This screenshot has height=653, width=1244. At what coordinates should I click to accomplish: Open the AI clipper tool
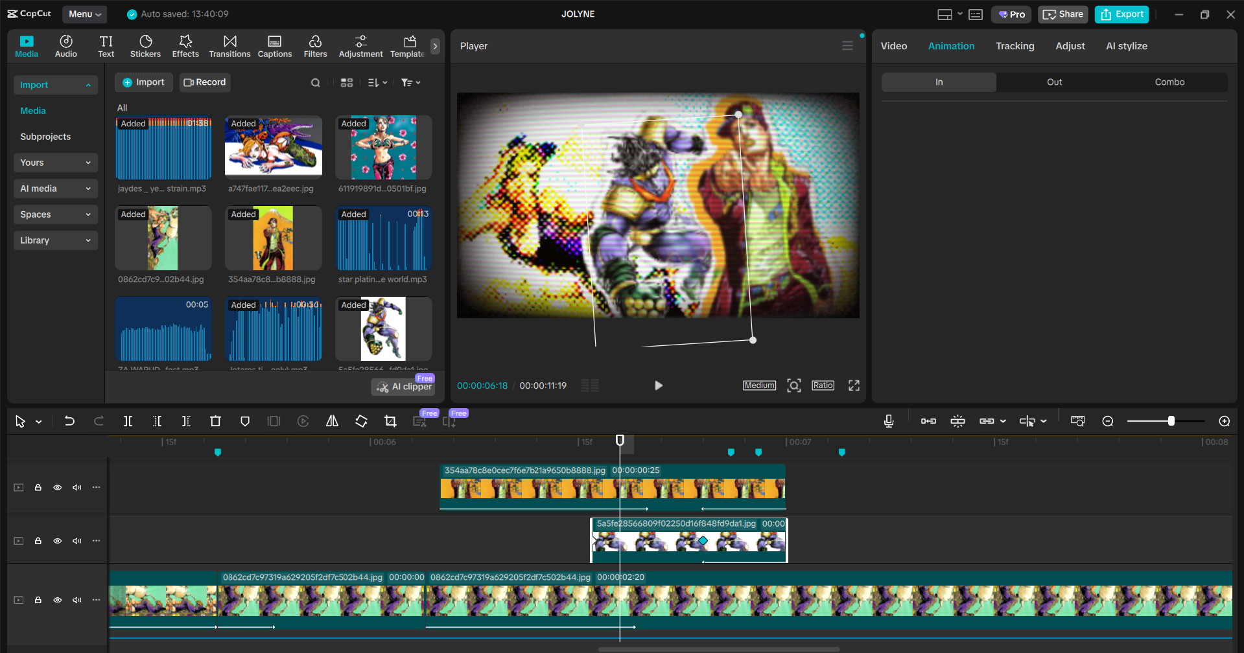[x=404, y=387]
